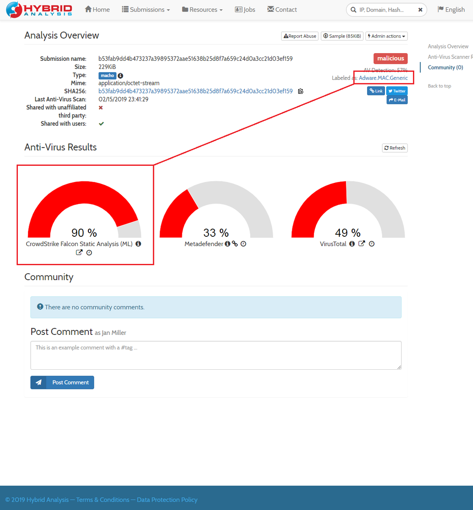Viewport: 473px width, 510px height.
Task: Open the Jobs page
Action: click(245, 9)
